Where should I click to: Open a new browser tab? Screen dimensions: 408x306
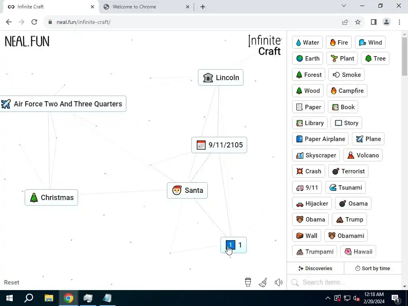tap(203, 7)
